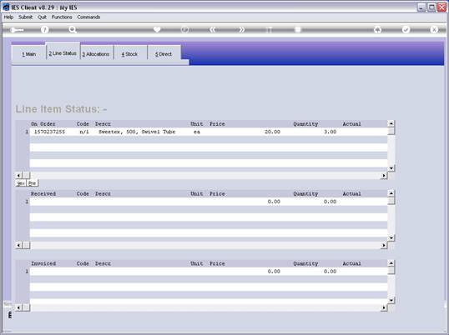The image size is (449, 335).
Task: Click the round X quit icon
Action: point(434,29)
